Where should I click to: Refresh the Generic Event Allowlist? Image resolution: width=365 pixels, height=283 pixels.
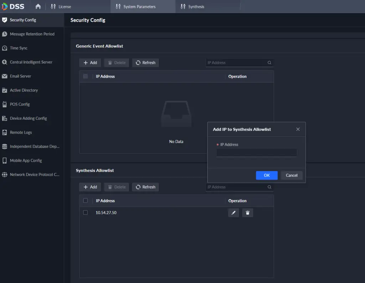coord(145,62)
